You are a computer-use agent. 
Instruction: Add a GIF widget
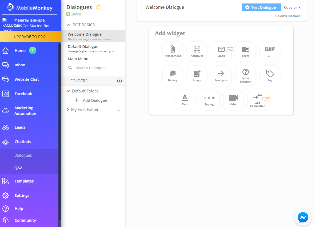tap(270, 51)
